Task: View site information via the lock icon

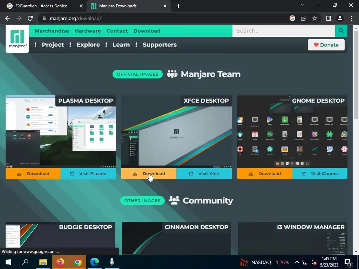Action: 44,18
